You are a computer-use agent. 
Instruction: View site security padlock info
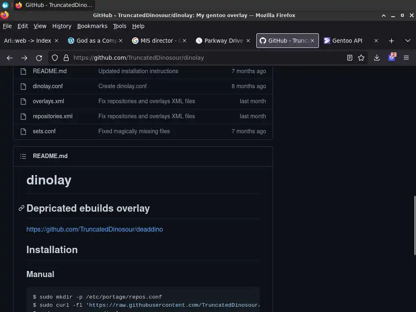click(x=66, y=58)
